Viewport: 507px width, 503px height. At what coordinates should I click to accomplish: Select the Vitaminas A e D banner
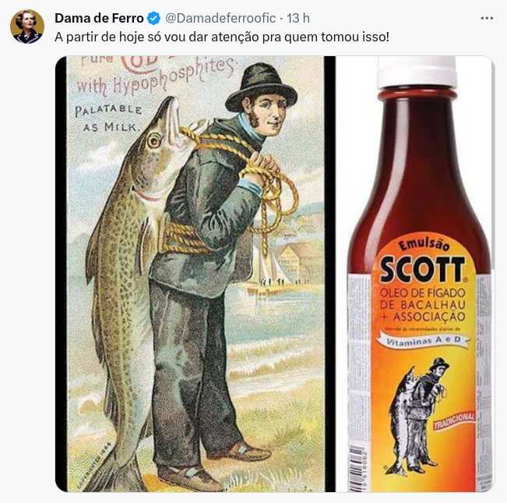click(424, 341)
